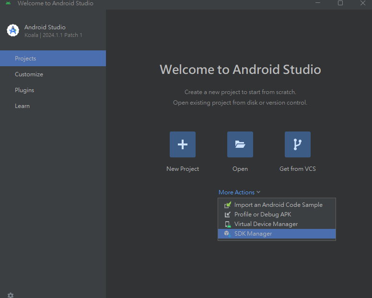Screen dimensions: 372x298
Task: Open the Customize tab
Action: click(53, 74)
